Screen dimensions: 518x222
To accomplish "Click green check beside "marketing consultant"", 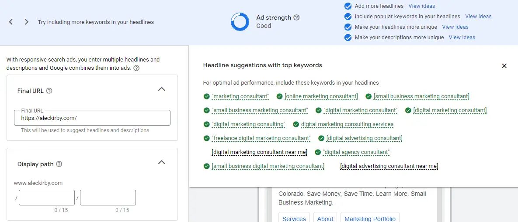I will click(x=206, y=96).
